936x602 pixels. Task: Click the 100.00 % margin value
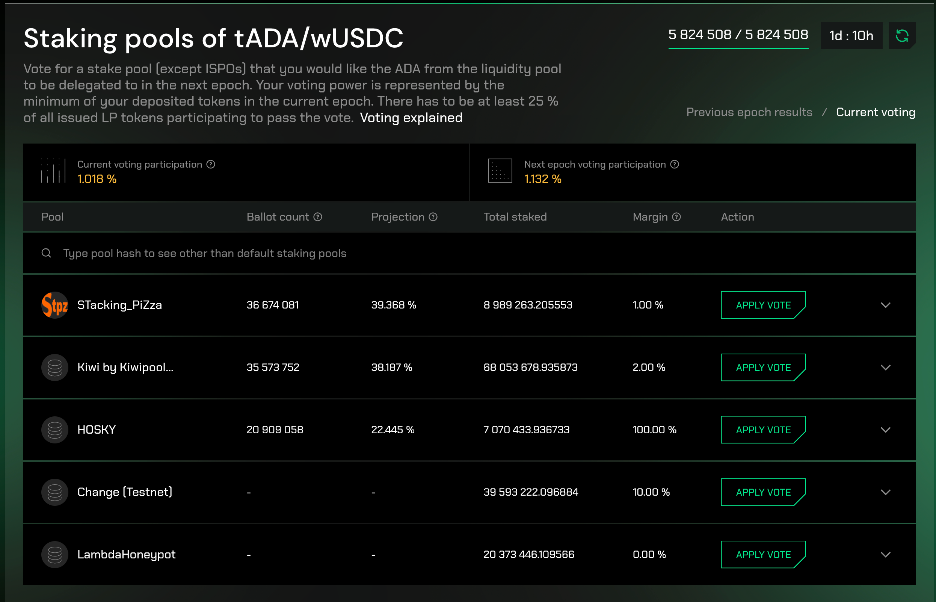(x=654, y=430)
